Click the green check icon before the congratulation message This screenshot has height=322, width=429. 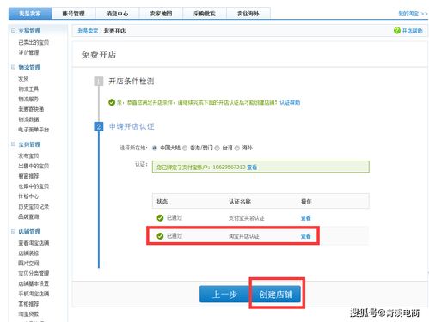(x=112, y=102)
